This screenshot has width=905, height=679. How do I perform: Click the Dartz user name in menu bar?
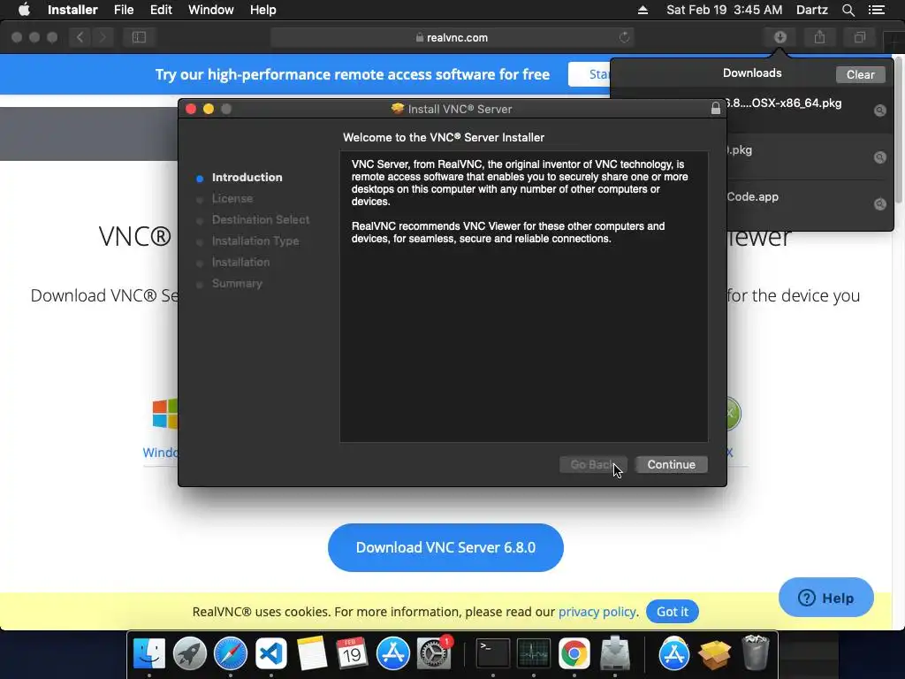pyautogui.click(x=812, y=10)
